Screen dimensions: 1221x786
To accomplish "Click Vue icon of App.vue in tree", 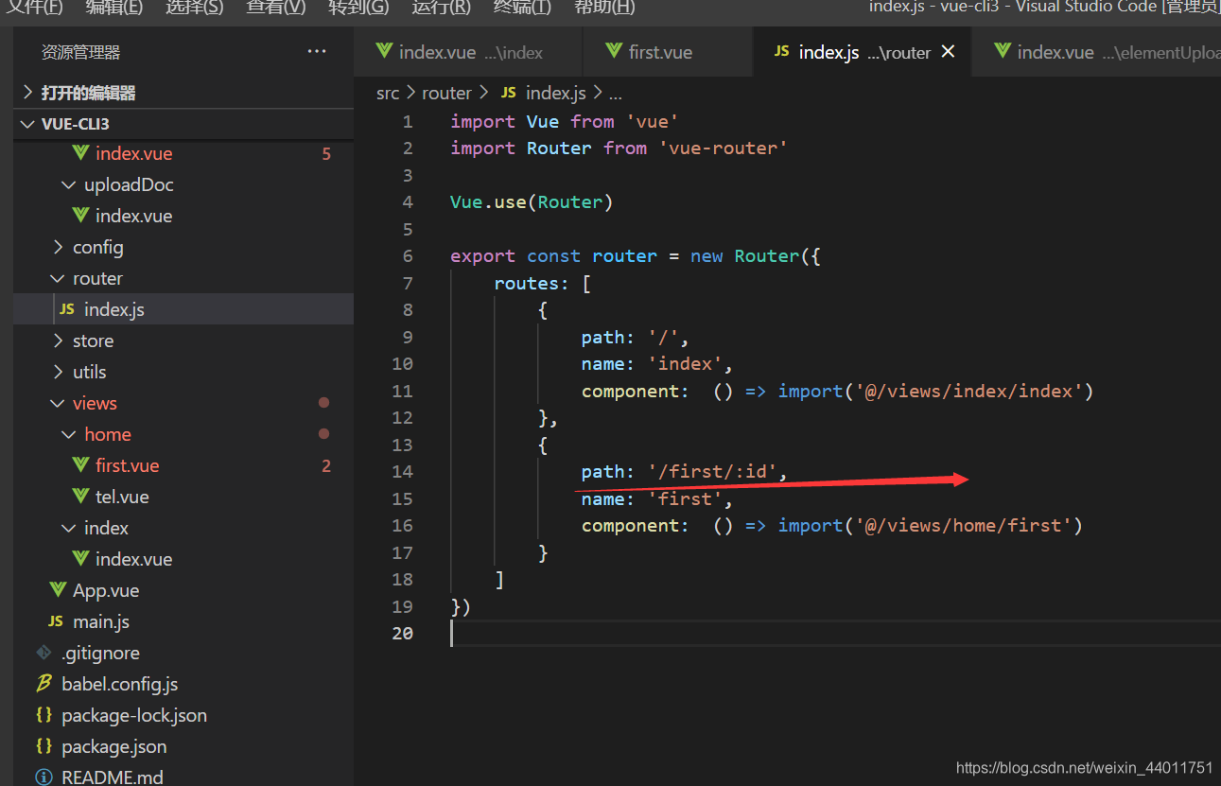I will 58,590.
